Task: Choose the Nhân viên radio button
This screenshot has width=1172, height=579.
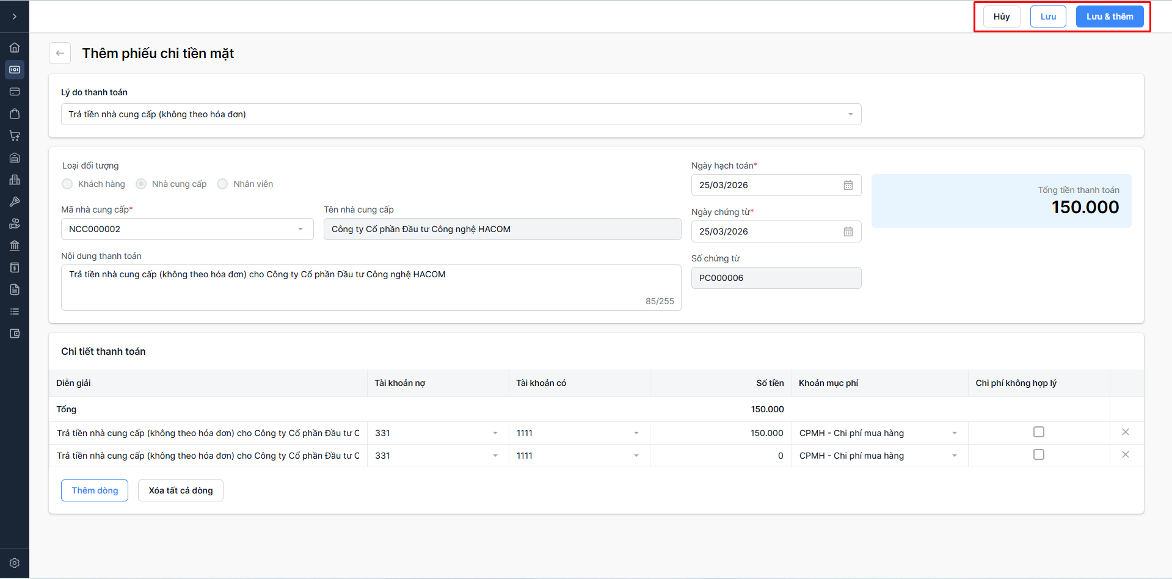Action: [223, 184]
